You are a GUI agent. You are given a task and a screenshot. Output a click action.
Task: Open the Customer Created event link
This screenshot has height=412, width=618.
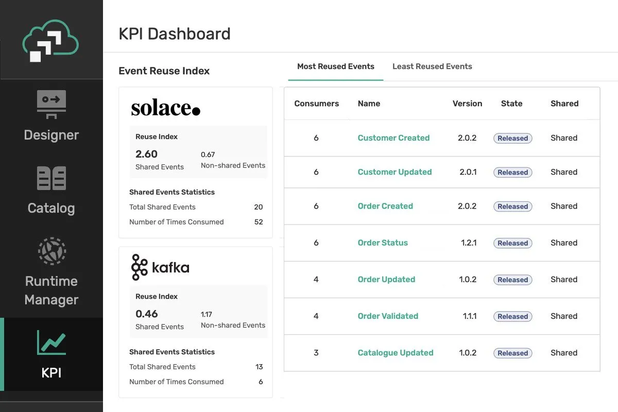pyautogui.click(x=393, y=138)
